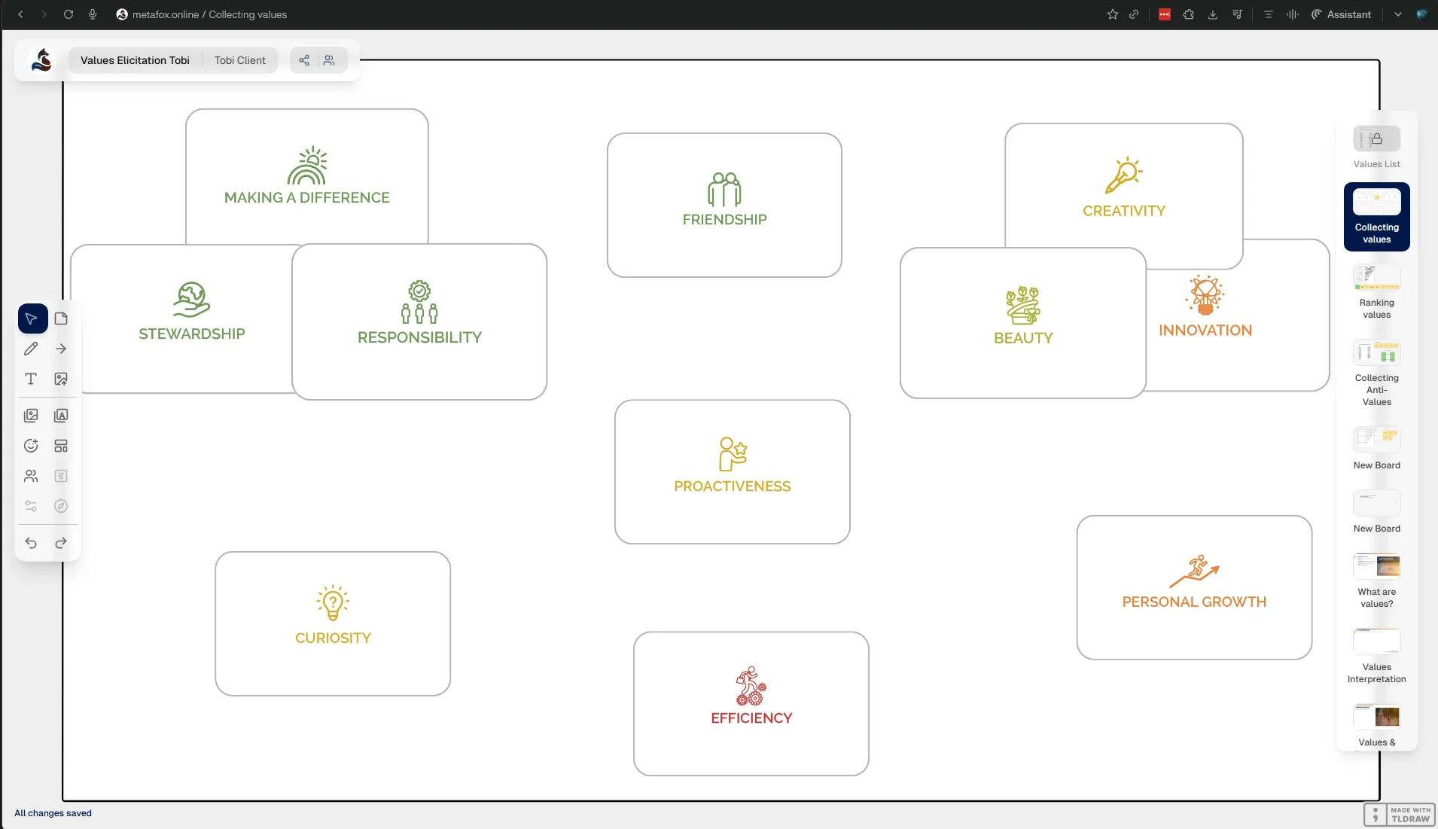The width and height of the screenshot is (1438, 829).
Task: Open the layout templates tool
Action: [61, 446]
